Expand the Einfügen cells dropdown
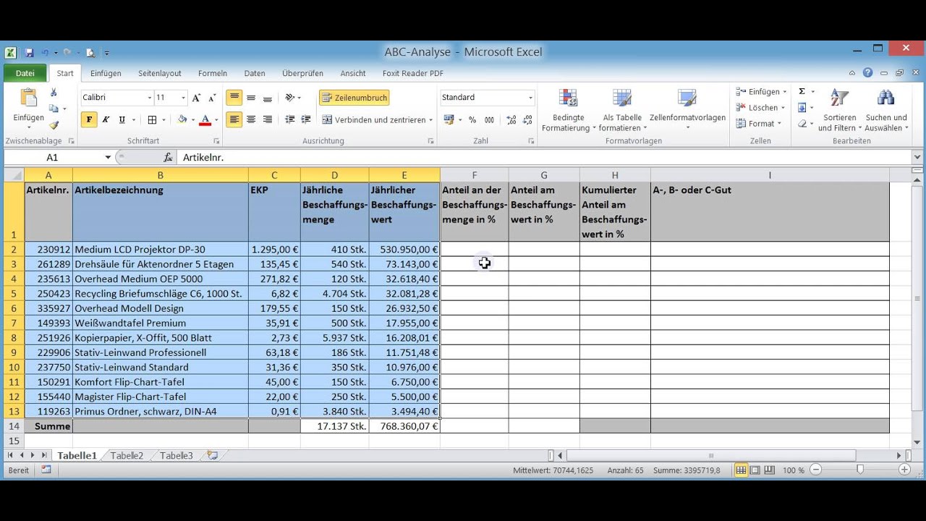Viewport: 926px width, 521px height. 785,92
